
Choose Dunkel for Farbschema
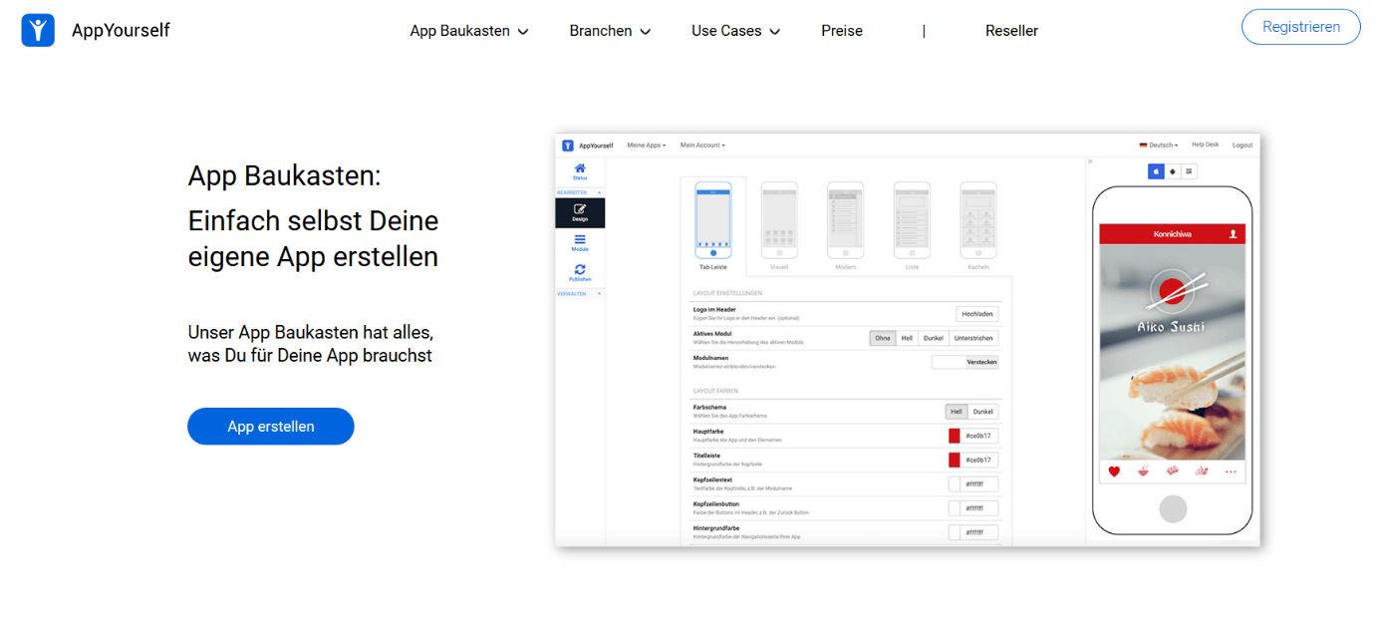[982, 412]
